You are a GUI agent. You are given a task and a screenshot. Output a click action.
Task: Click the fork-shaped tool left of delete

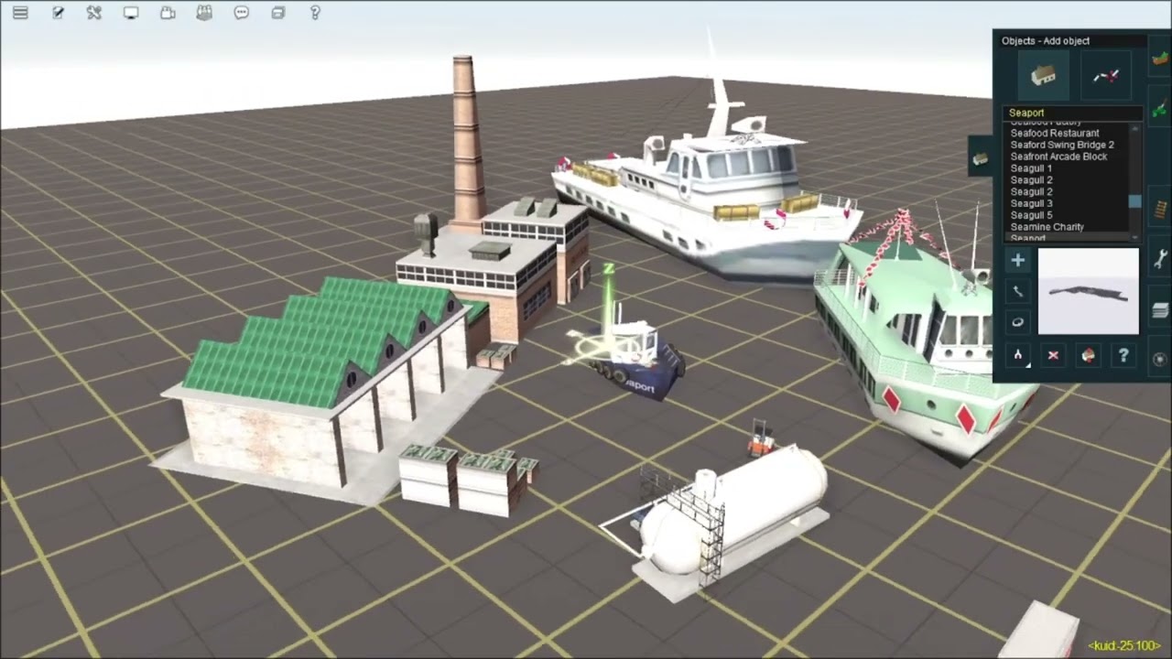click(1017, 355)
